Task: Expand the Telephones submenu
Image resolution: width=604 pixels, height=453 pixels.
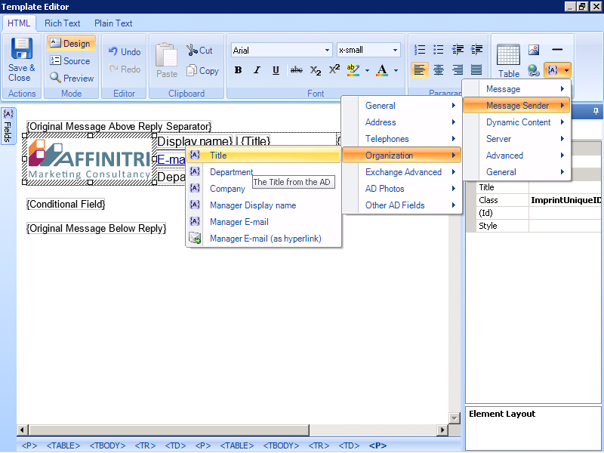Action: click(401, 139)
